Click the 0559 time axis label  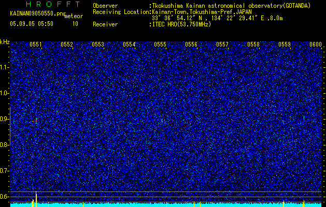point(285,45)
